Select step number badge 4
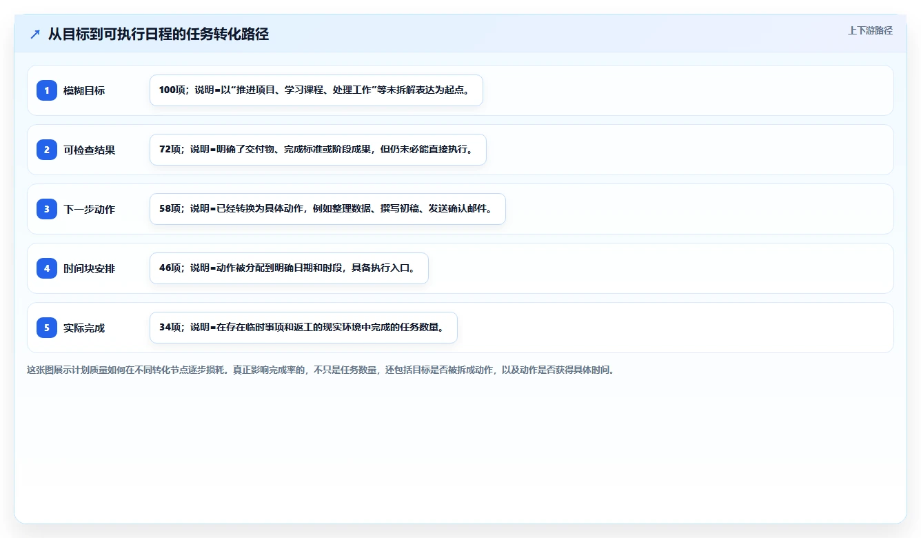 pos(47,268)
